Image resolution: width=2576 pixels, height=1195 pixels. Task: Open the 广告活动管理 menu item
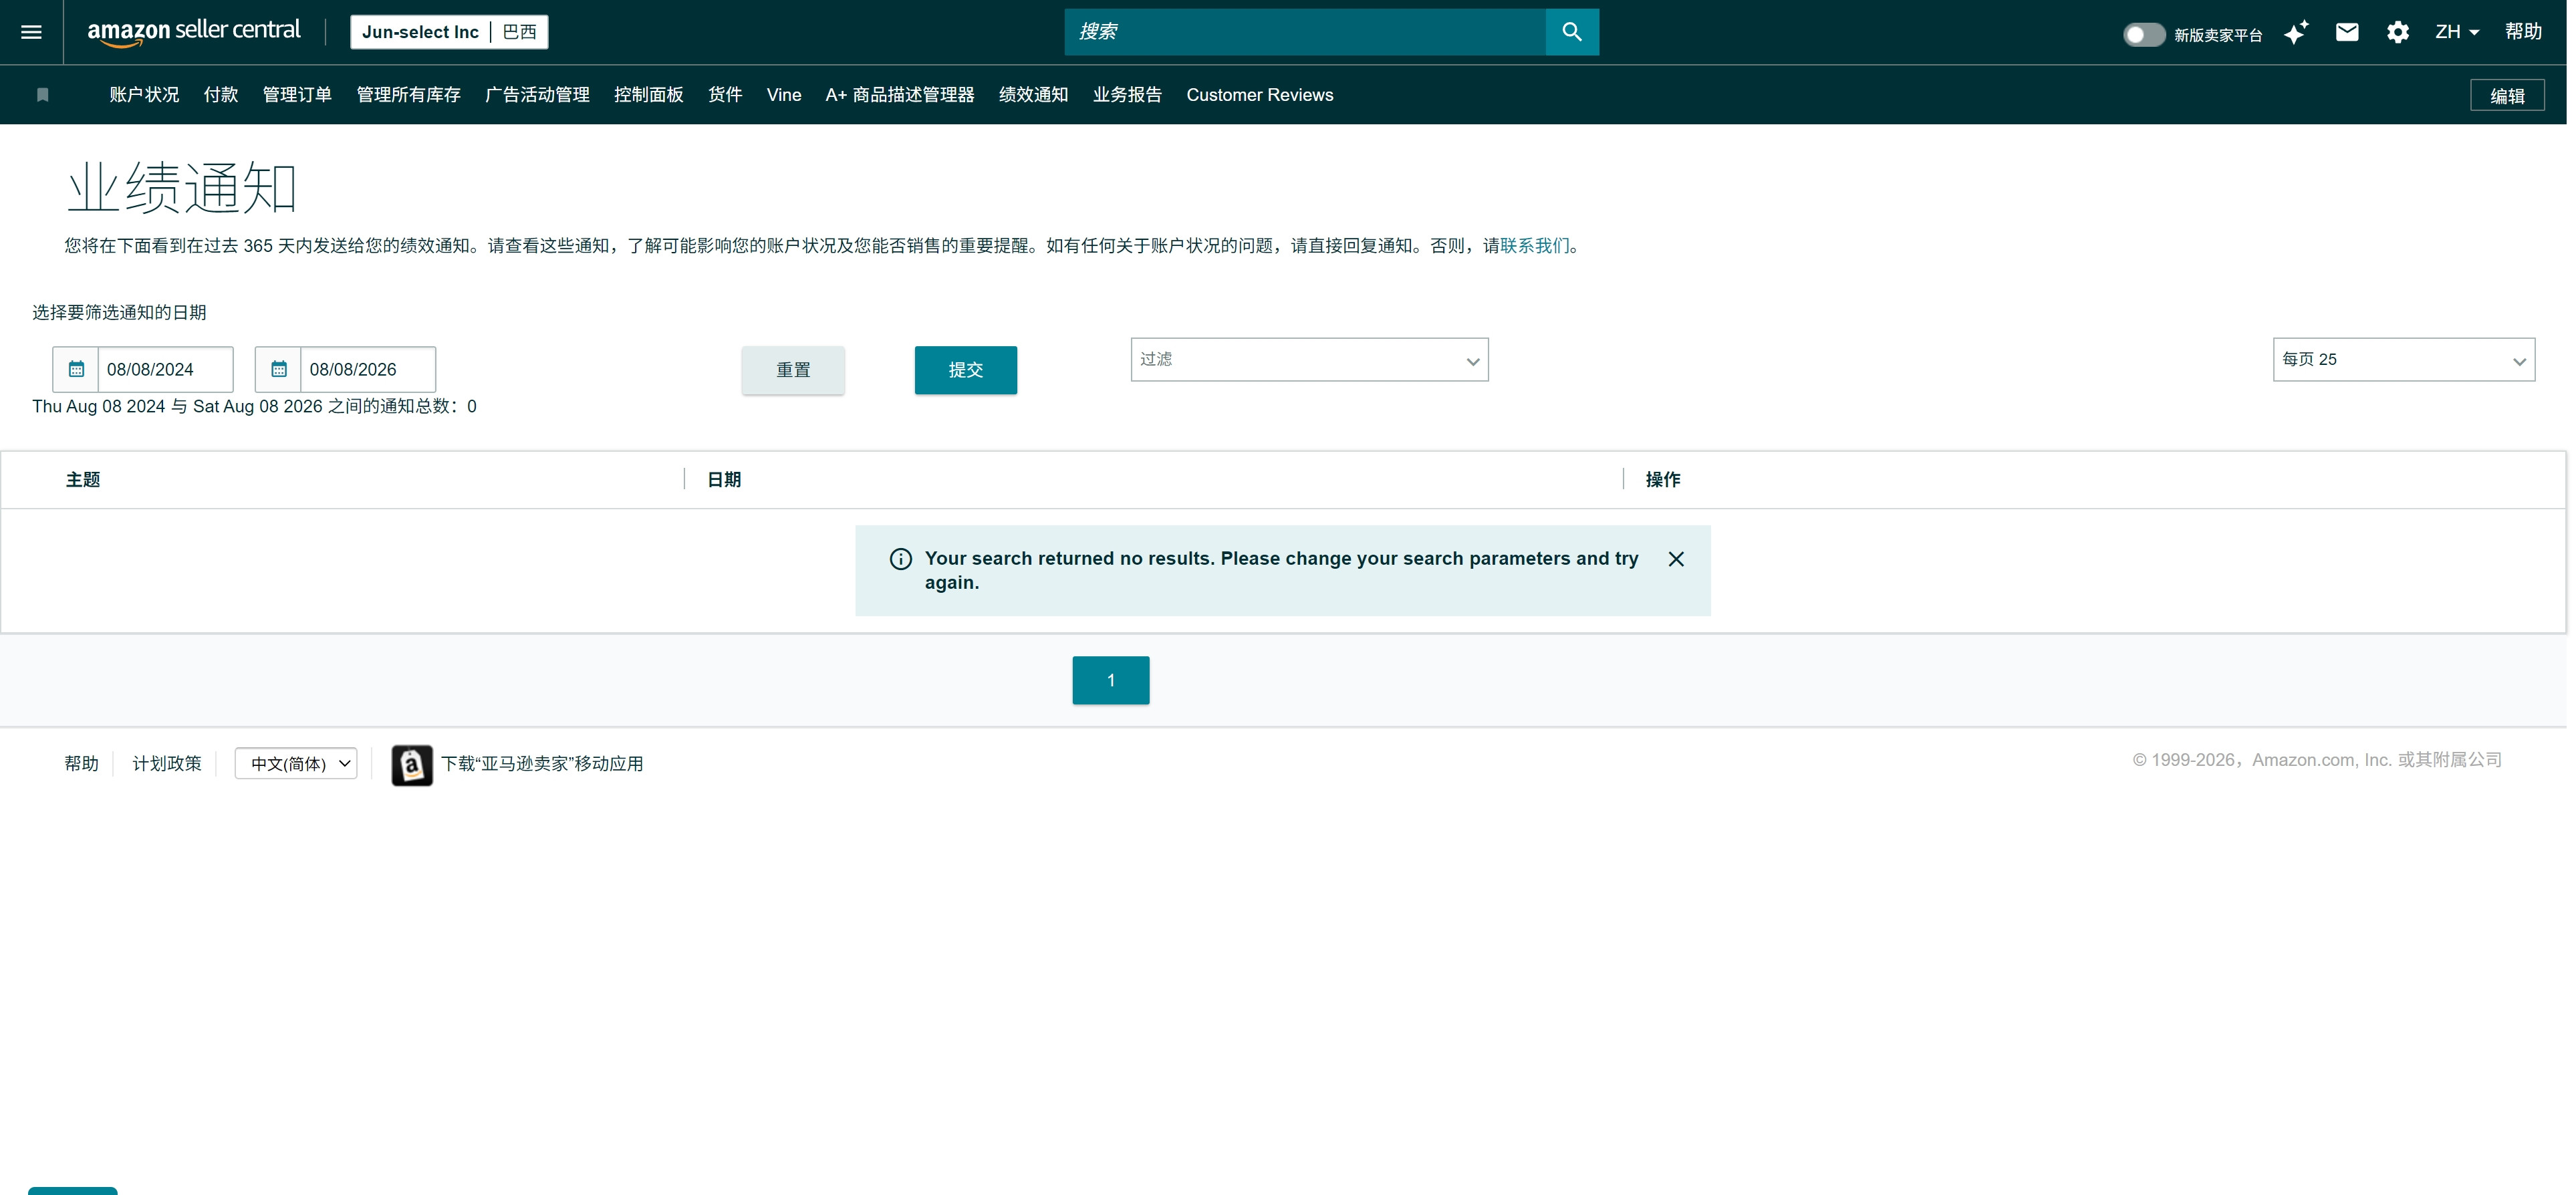537,95
